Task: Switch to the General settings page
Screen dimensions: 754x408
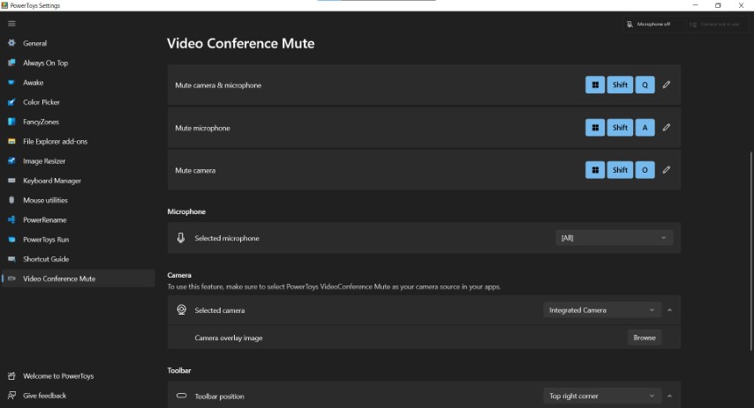Action: (34, 43)
